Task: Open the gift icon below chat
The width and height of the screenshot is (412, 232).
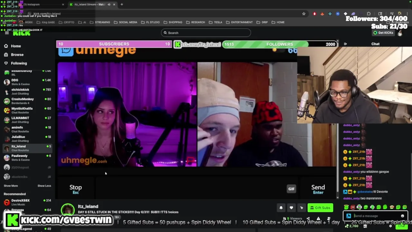Action: click(365, 226)
